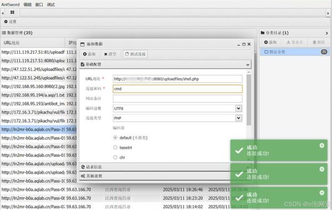Collapse the basic configuration section chevron
This screenshot has height=210, width=332.
tap(247, 64)
